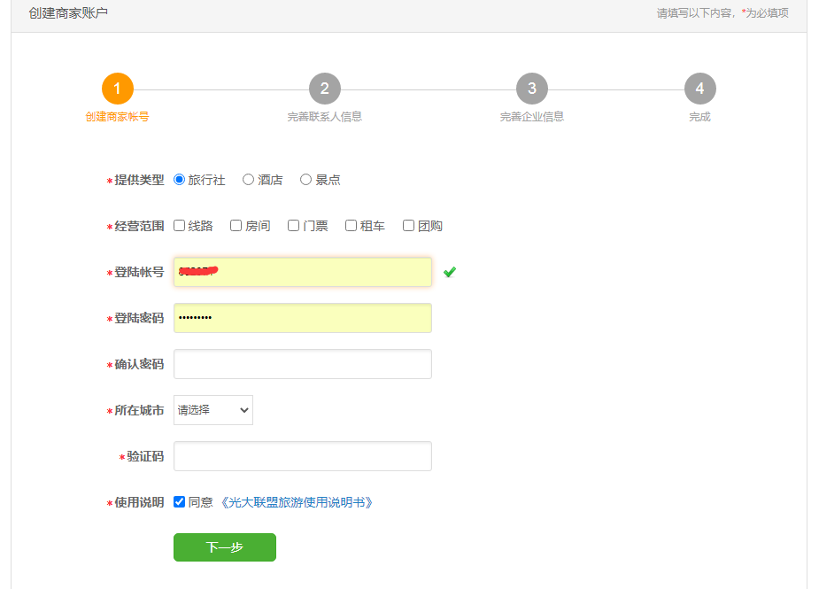Screen dimensions: 819x589
Task: Check the 团购 option
Action: point(407,225)
